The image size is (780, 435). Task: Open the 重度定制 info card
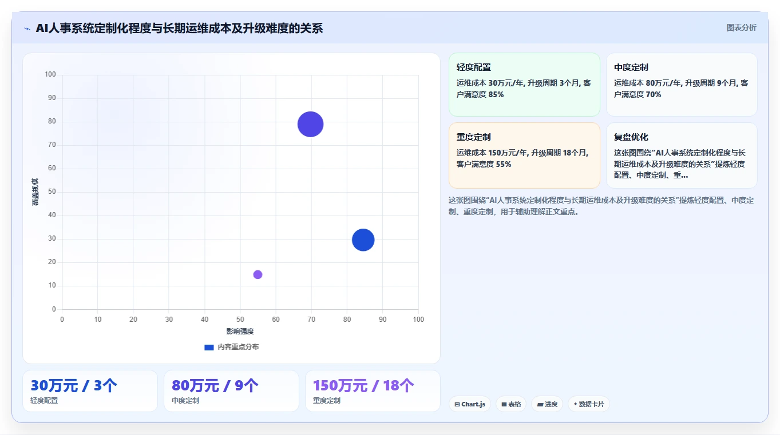(x=524, y=155)
